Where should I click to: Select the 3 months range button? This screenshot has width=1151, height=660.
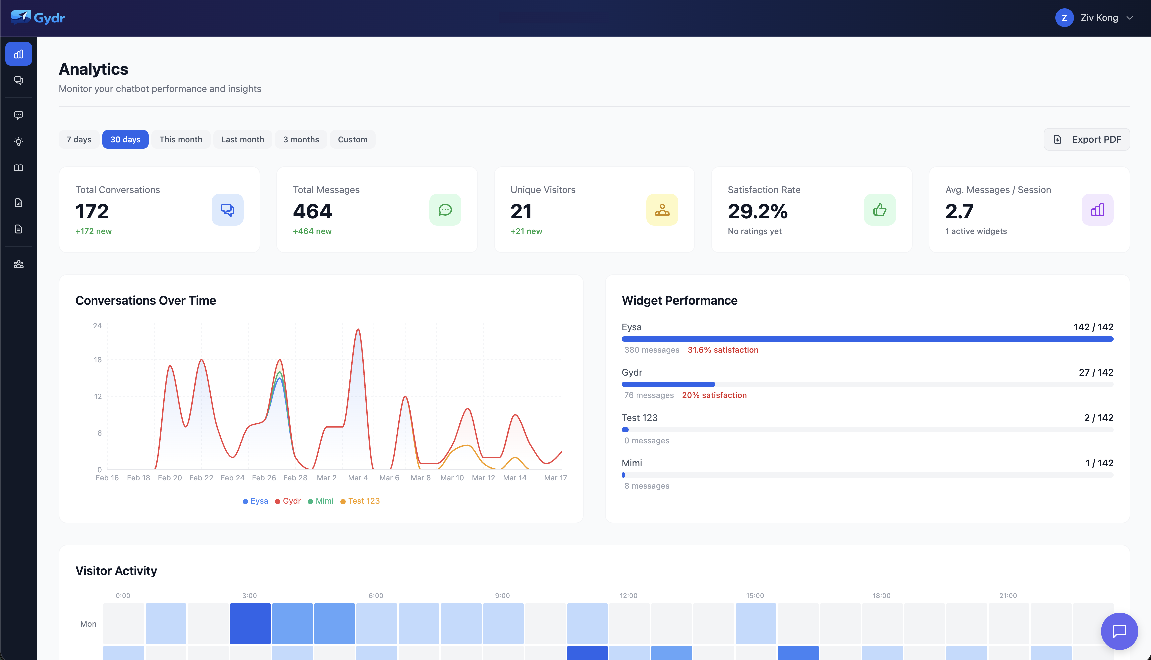coord(301,139)
